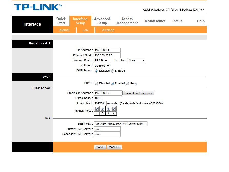The image size is (229, 172).
Task: Focus the IP Subnet Mask field
Action: click(107, 55)
